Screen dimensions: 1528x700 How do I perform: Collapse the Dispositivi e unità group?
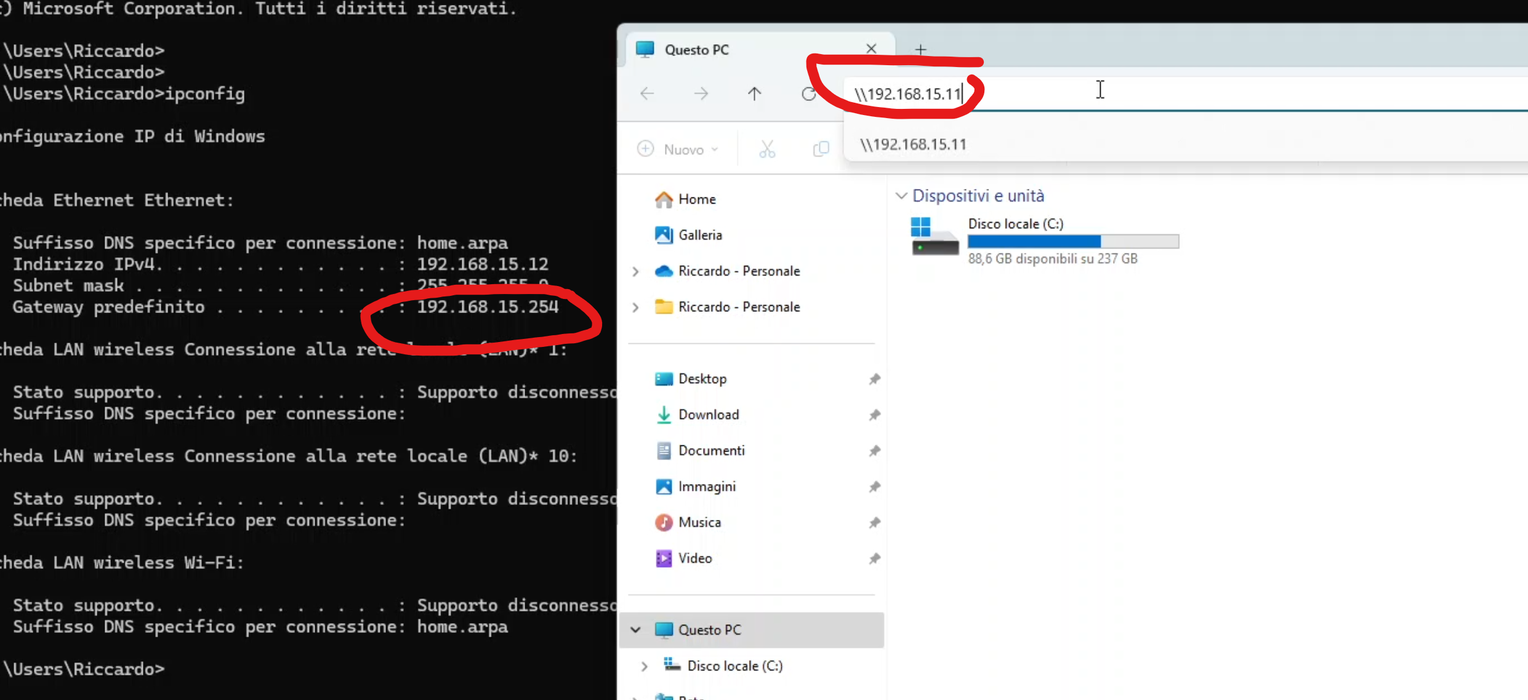(x=901, y=196)
